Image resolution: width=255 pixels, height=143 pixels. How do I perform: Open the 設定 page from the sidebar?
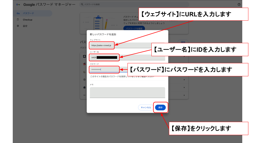point(25,26)
